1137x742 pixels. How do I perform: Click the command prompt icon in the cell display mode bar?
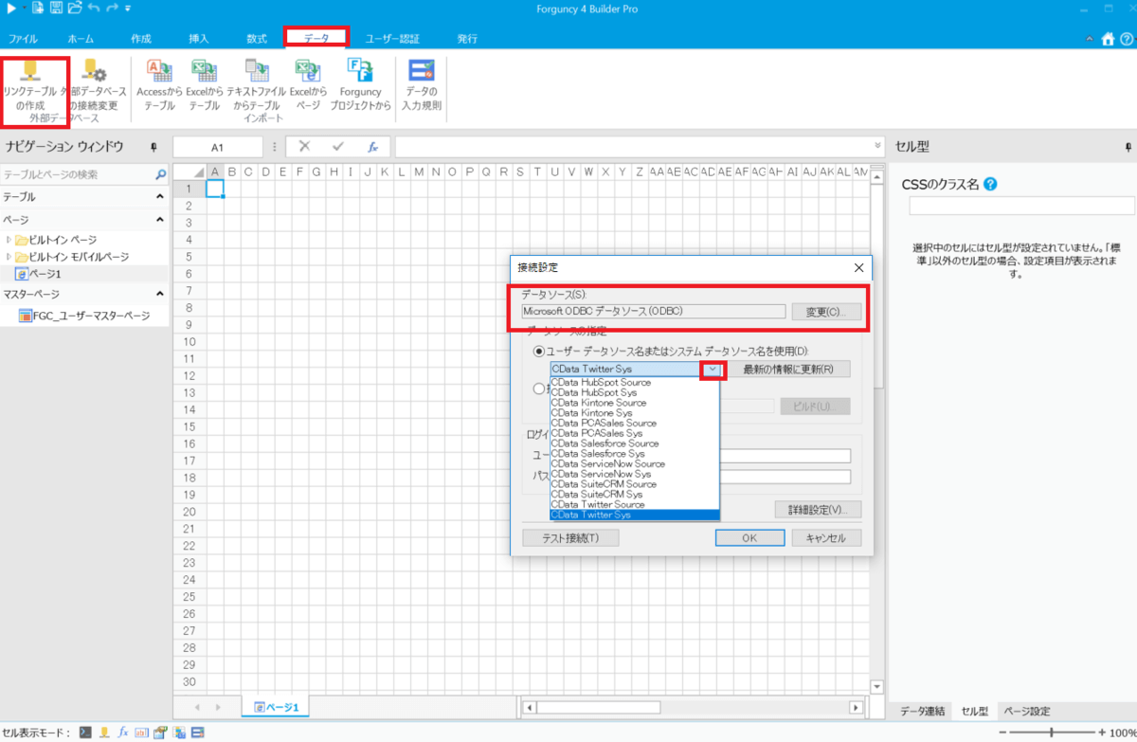click(x=85, y=733)
